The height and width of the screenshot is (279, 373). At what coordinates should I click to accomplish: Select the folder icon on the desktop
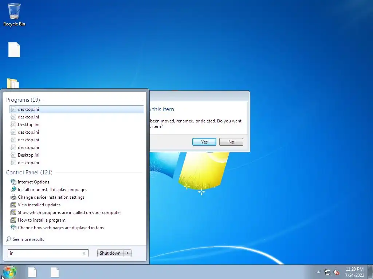point(13,83)
